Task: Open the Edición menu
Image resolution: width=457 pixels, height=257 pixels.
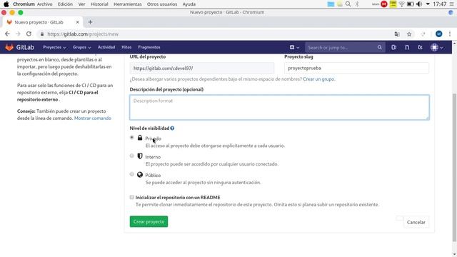Action: click(x=65, y=4)
